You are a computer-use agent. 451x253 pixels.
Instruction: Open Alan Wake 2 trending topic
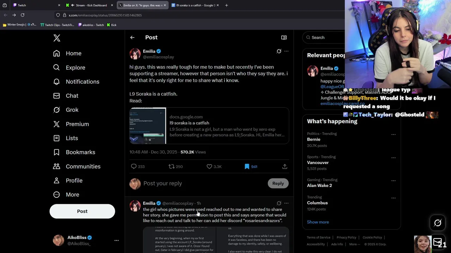coord(319,186)
